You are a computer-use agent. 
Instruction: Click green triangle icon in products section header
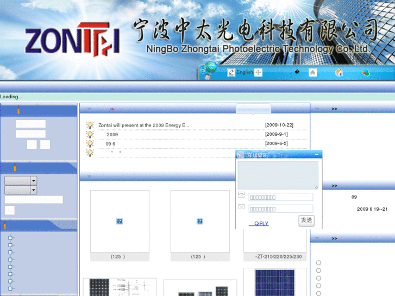89,177
